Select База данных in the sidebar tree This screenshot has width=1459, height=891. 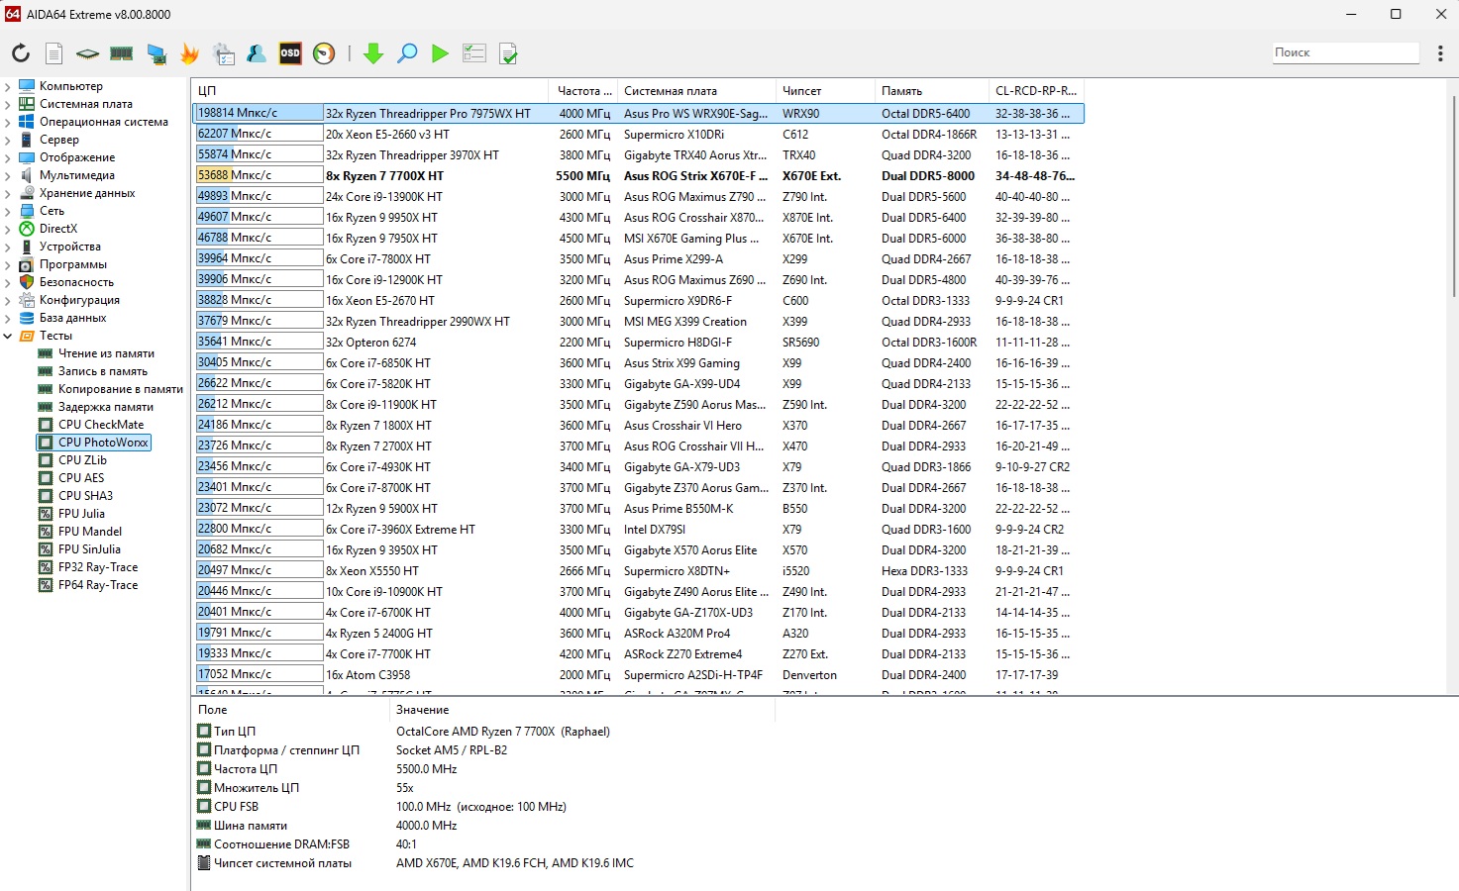point(72,318)
